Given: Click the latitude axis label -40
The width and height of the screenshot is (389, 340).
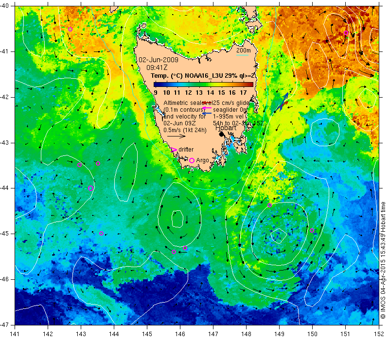Looking at the screenshot, I should tap(4, 6).
